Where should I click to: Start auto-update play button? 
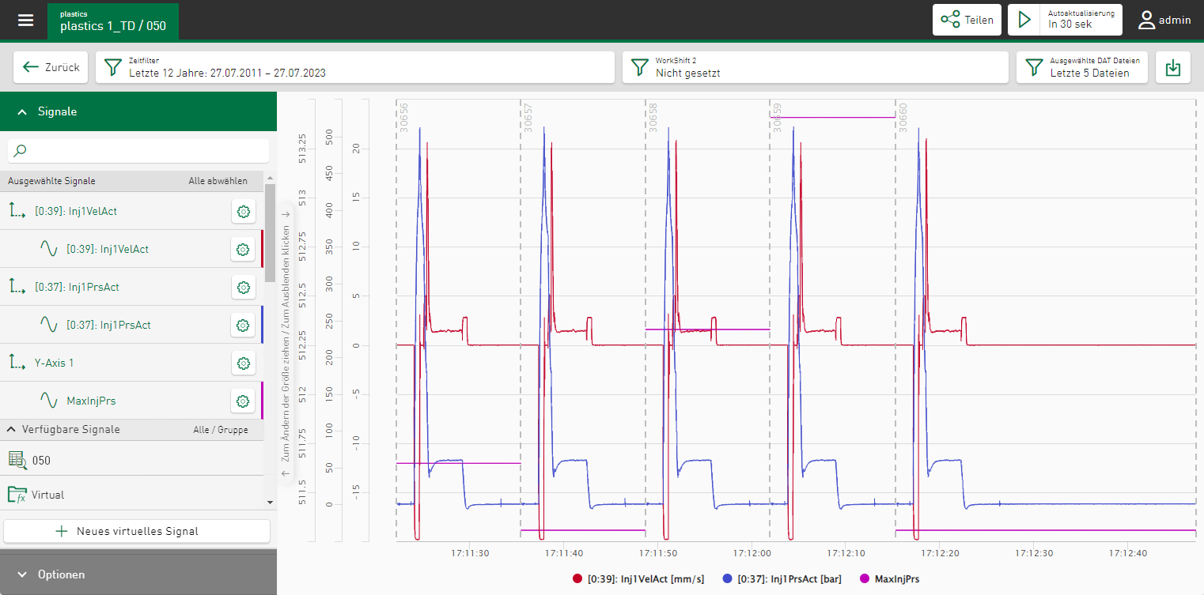pos(1024,20)
